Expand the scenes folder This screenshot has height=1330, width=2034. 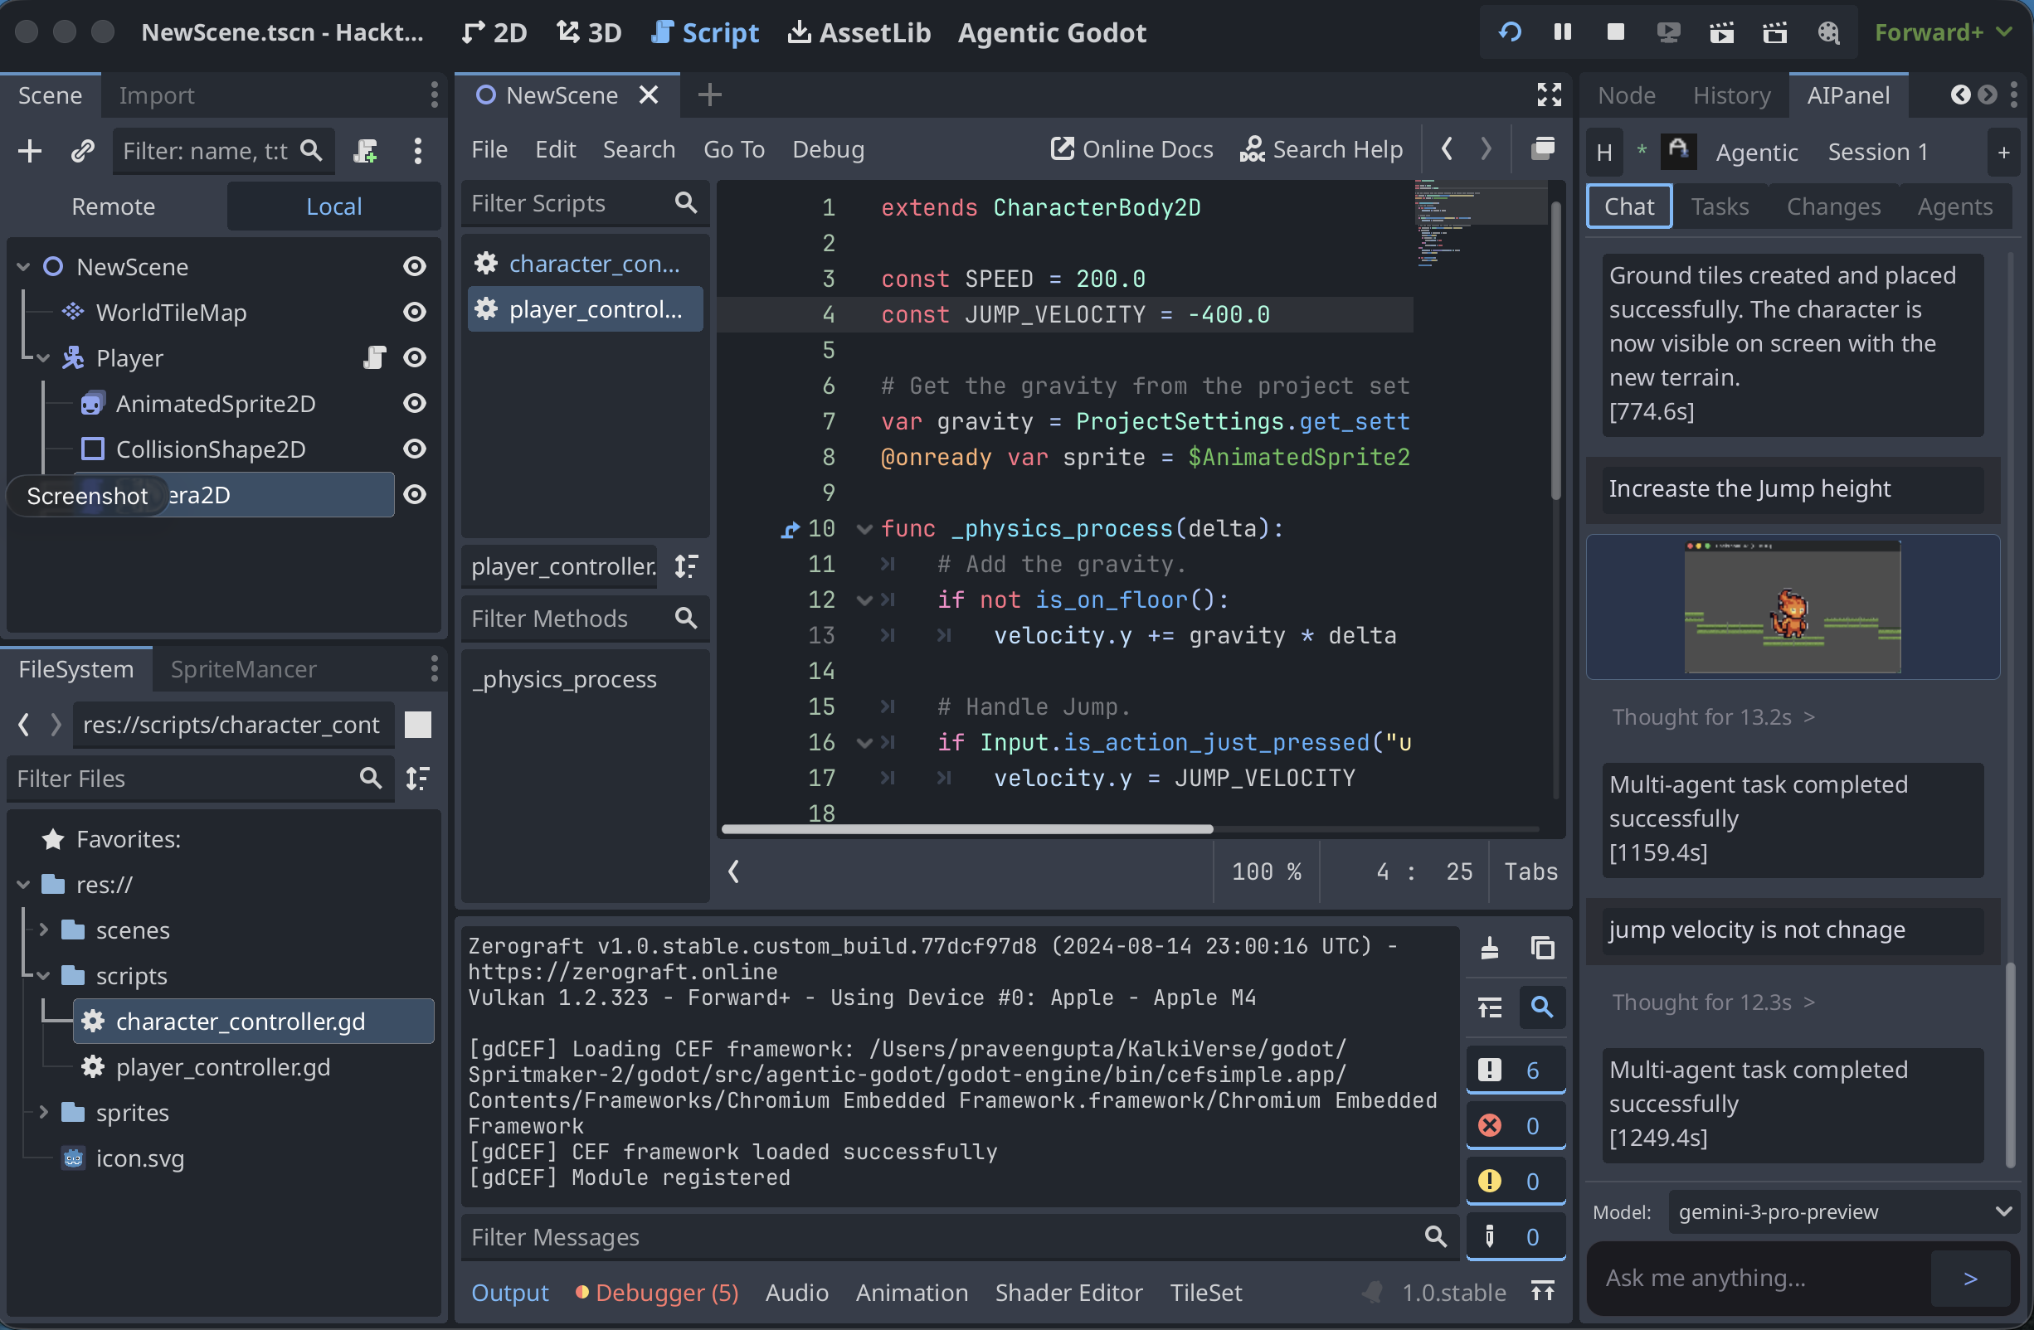(44, 930)
